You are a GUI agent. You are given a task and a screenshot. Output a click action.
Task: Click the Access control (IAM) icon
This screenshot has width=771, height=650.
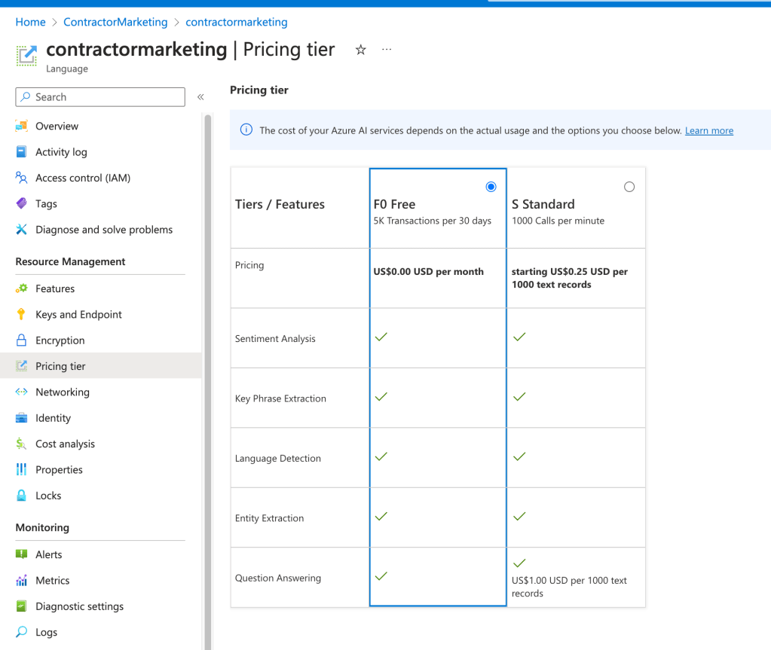coord(21,178)
